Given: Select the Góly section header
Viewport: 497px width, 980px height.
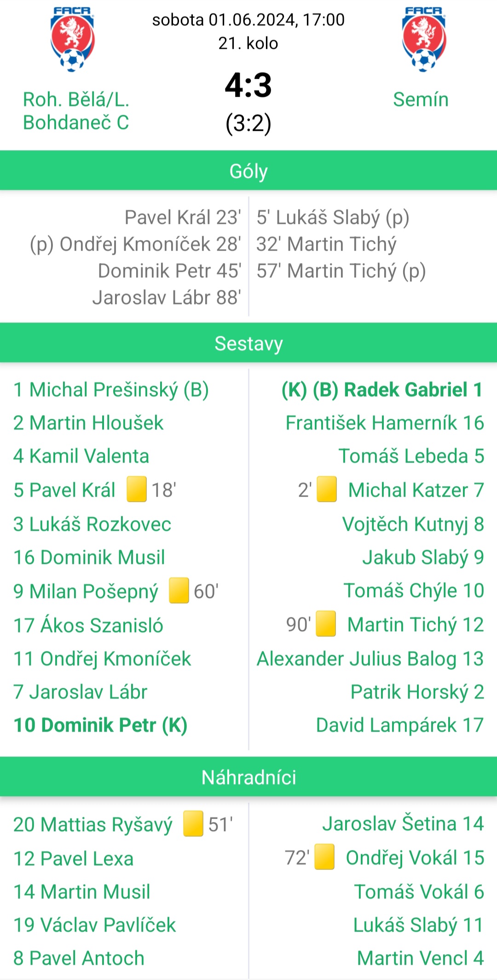Looking at the screenshot, I should [248, 170].
